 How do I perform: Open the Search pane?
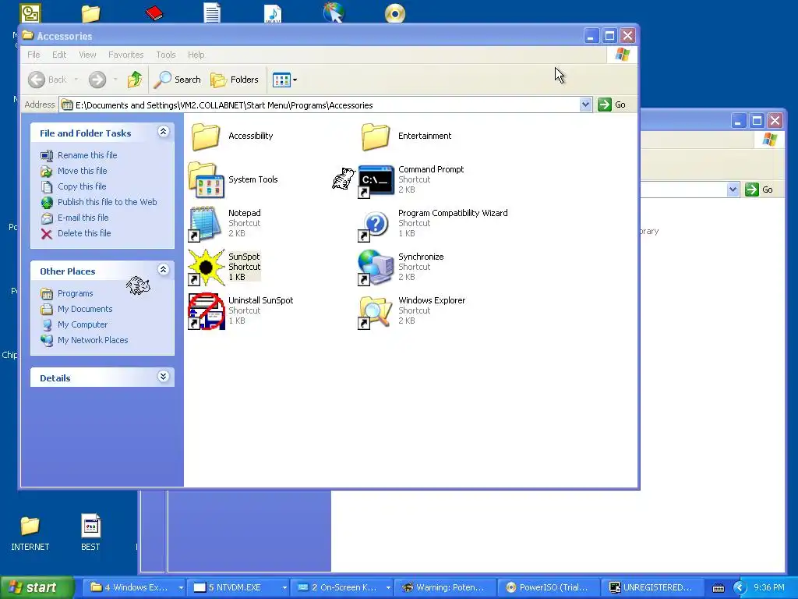click(x=177, y=80)
